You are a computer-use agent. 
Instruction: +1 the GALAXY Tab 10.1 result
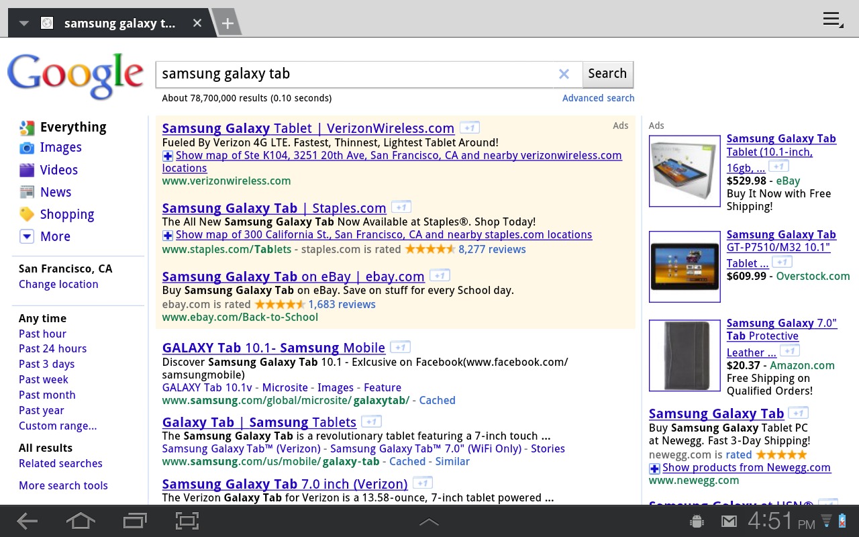click(x=401, y=347)
